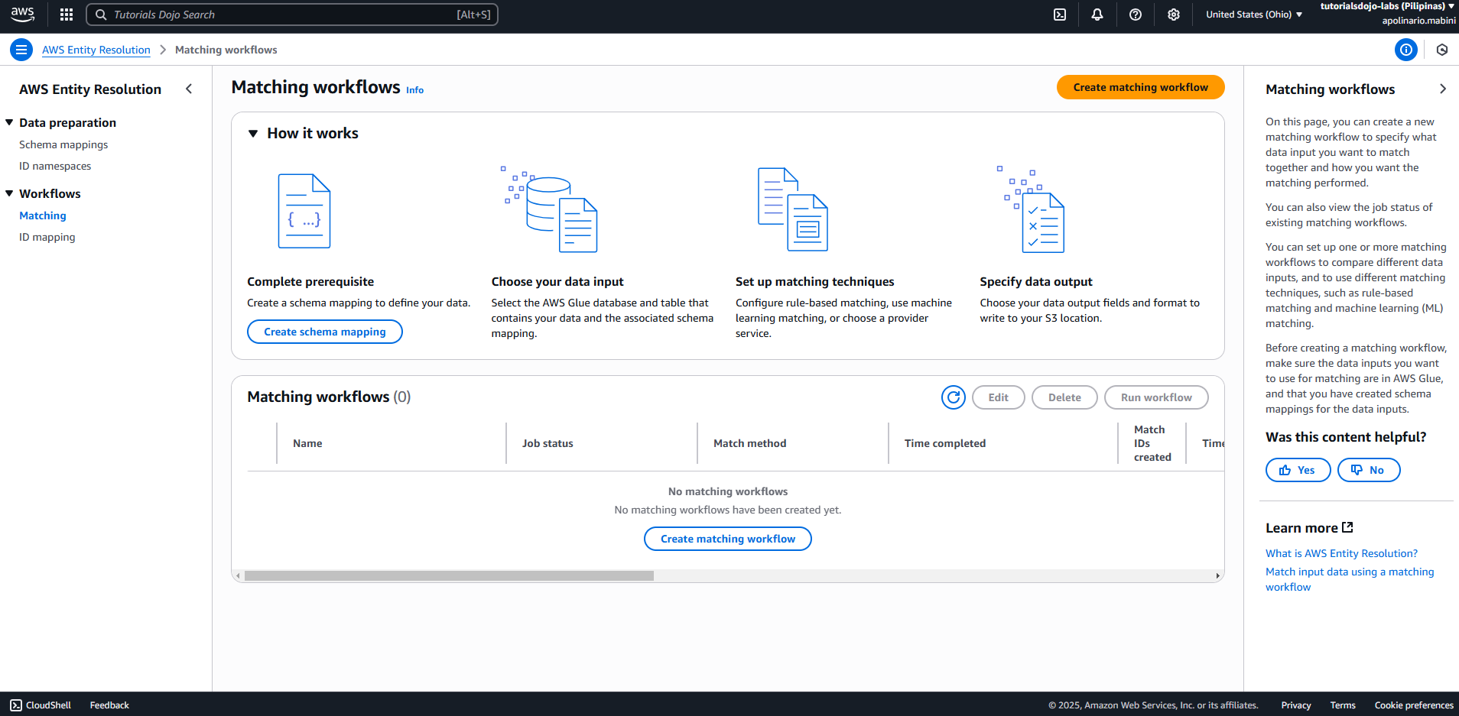
Task: Open ID namespaces in the sidebar
Action: coord(54,166)
